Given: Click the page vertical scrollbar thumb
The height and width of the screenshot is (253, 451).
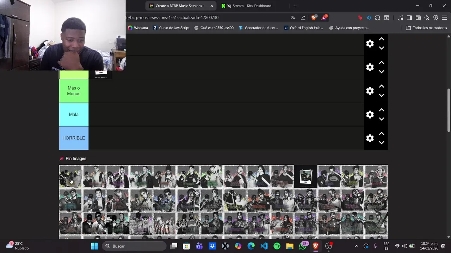Looking at the screenshot, I should (x=449, y=110).
